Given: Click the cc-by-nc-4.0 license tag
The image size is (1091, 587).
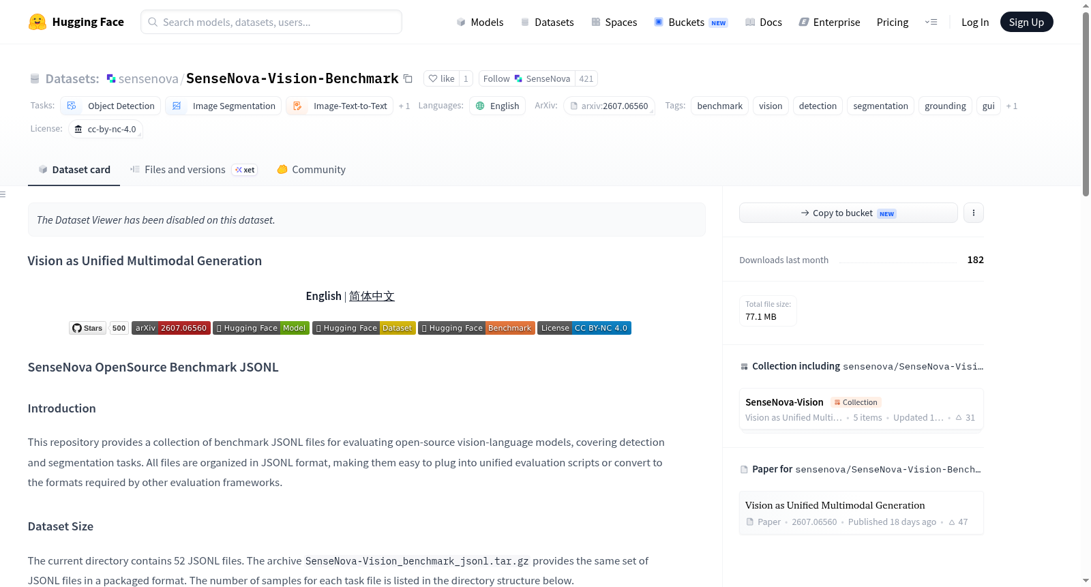Looking at the screenshot, I should [x=106, y=129].
